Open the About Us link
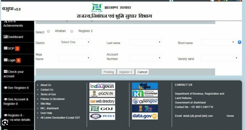 46,85
